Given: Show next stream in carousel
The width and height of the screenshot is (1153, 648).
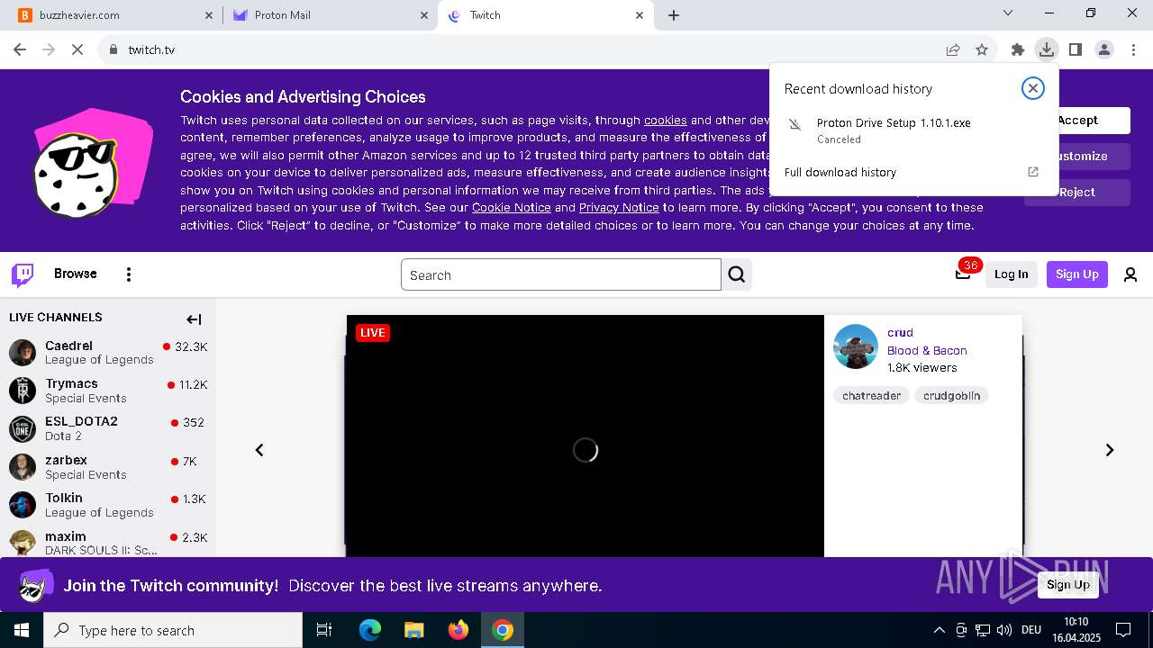Looking at the screenshot, I should point(1110,450).
